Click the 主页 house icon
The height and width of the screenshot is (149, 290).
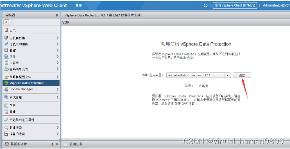[7, 30]
